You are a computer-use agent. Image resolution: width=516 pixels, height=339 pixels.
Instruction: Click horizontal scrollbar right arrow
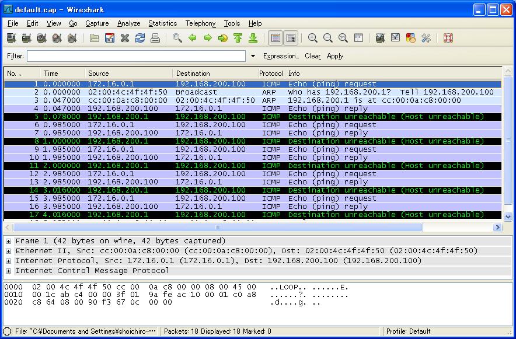pyautogui.click(x=497, y=227)
